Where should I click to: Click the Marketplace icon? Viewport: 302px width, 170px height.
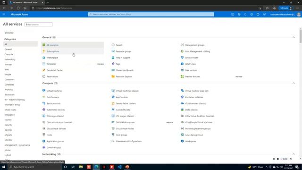44,58
